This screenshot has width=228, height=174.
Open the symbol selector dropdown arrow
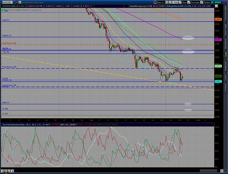(14, 2)
